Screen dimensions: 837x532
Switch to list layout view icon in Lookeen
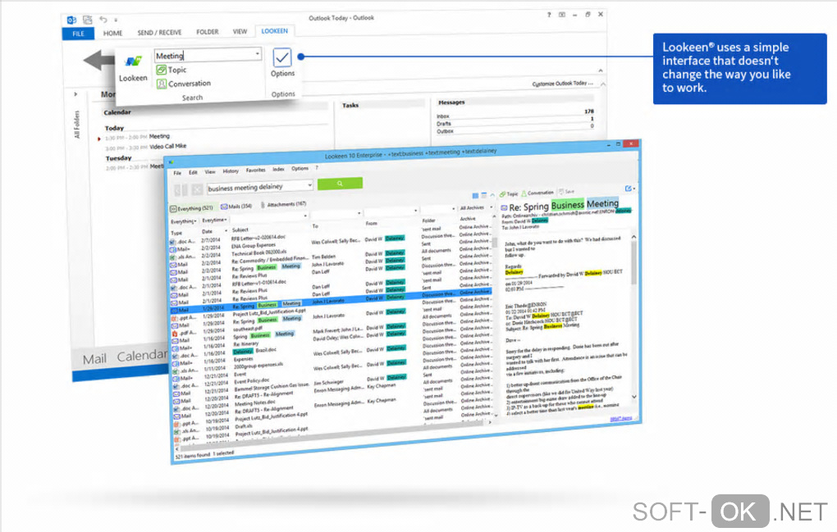click(x=484, y=196)
